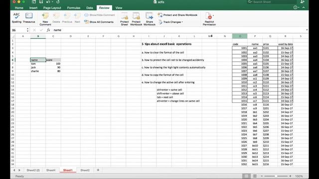Click the select-all corner triangle
The width and height of the screenshot is (319, 179).
point(13,36)
